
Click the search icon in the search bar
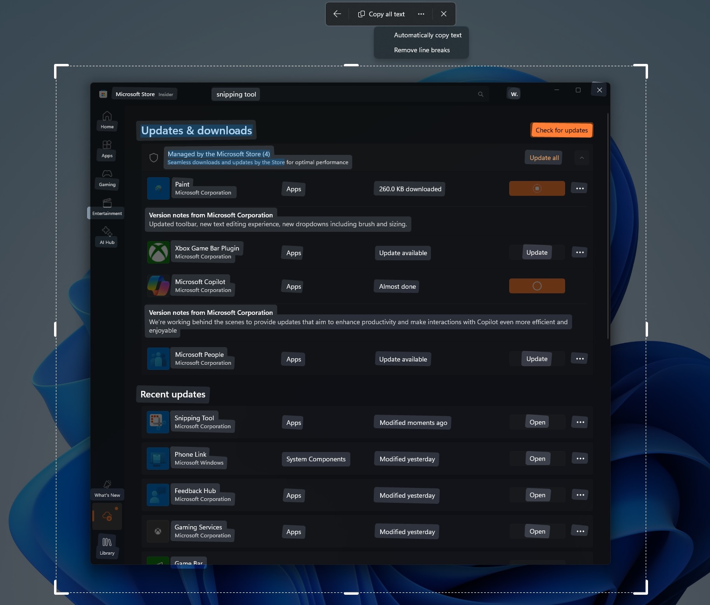pos(480,94)
